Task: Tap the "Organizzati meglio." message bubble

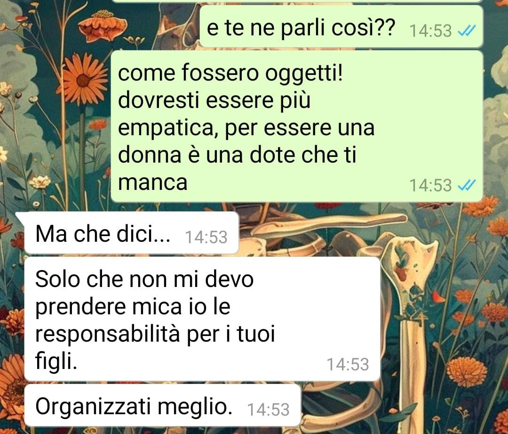Action: [163, 405]
